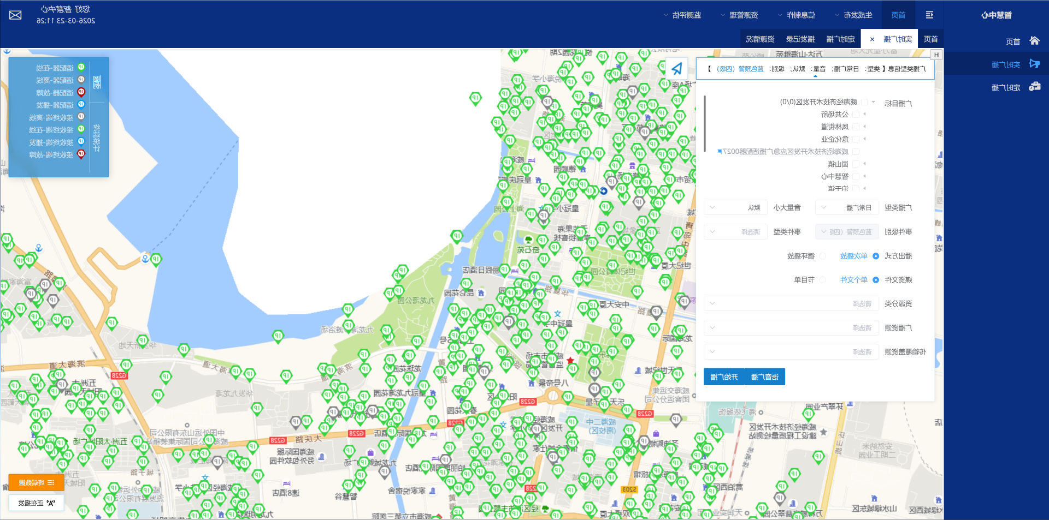This screenshot has height=520, width=1049.
Task: Check the 危化企业 checkbox
Action: [856, 139]
